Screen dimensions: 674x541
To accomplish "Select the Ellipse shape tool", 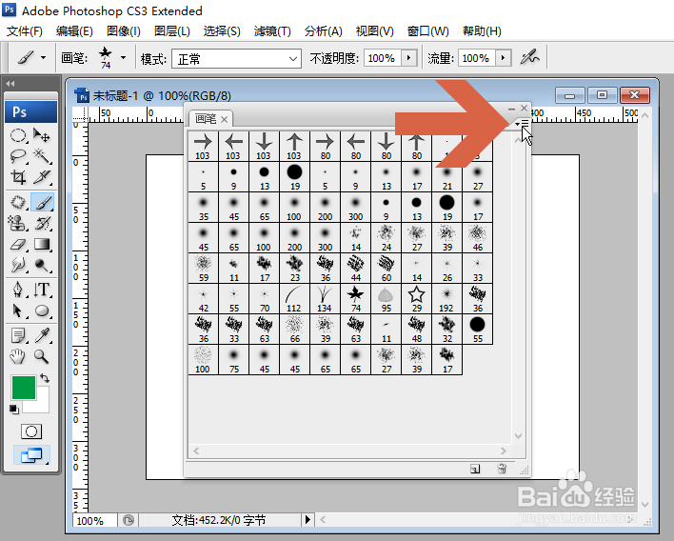I will pyautogui.click(x=42, y=311).
